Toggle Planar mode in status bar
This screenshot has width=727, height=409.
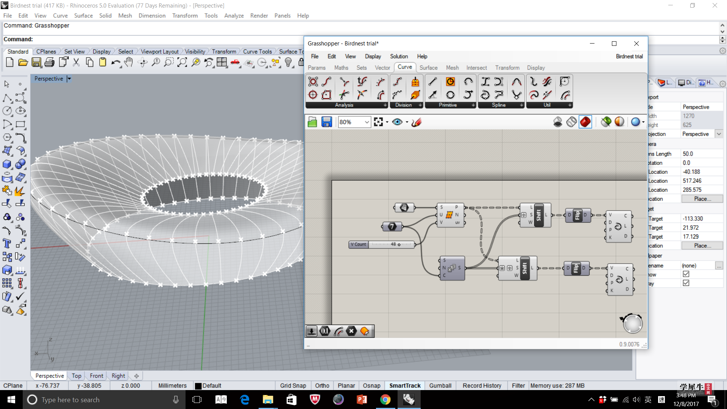tap(346, 386)
